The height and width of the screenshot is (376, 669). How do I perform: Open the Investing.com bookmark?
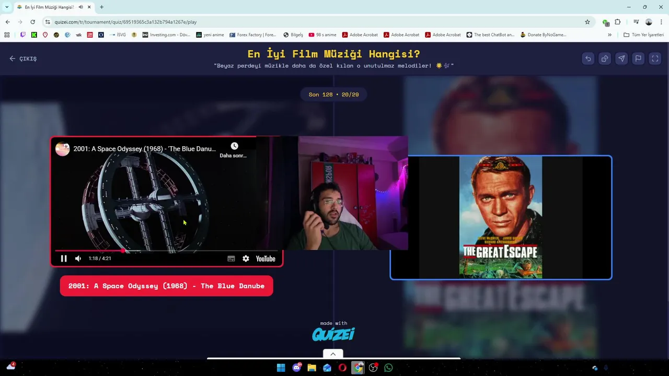click(x=166, y=35)
